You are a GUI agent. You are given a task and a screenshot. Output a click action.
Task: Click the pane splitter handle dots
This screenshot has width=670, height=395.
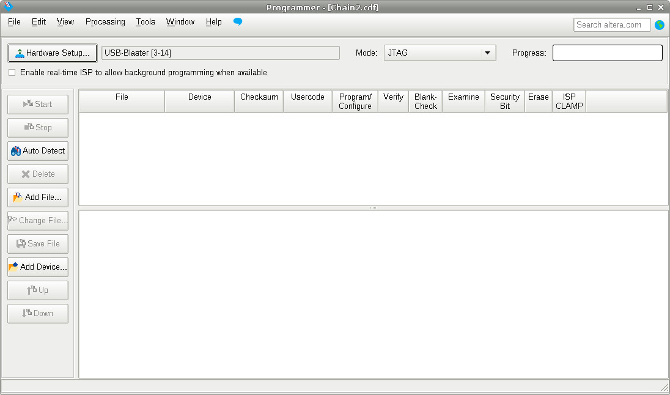coord(373,208)
